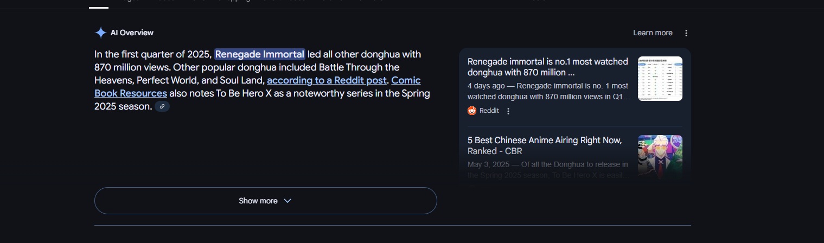The width and height of the screenshot is (824, 243).
Task: Click the AI Overview heading label
Action: (x=132, y=33)
